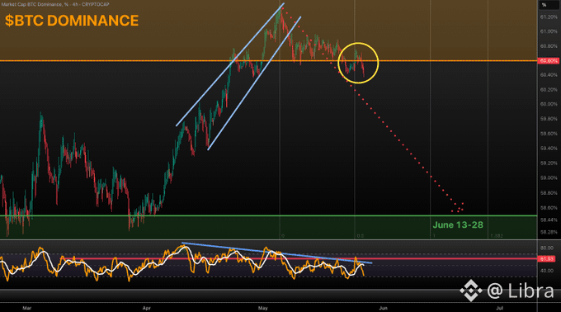Viewport: 561px width, 312px height.
Task: Select the yellow circle drawing on chart
Action: tap(358, 63)
